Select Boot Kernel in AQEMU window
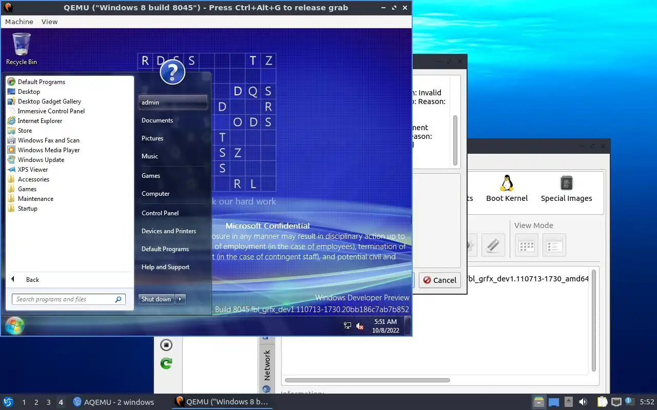This screenshot has height=410, width=657. coord(507,189)
